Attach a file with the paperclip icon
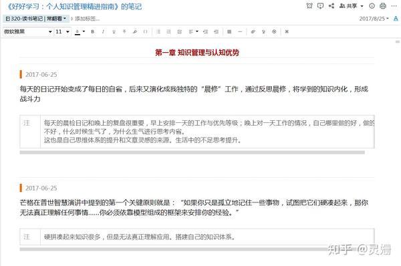Image resolution: width=401 pixels, height=266 pixels. click(x=253, y=31)
